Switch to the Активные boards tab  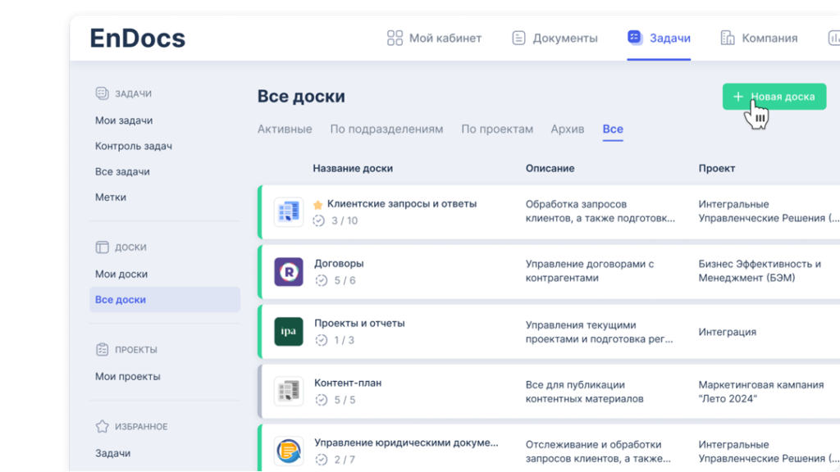pos(285,129)
